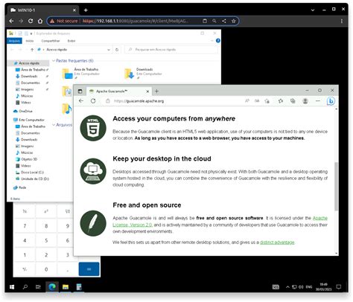Click the 7 key on Calculator

(x=25, y=226)
